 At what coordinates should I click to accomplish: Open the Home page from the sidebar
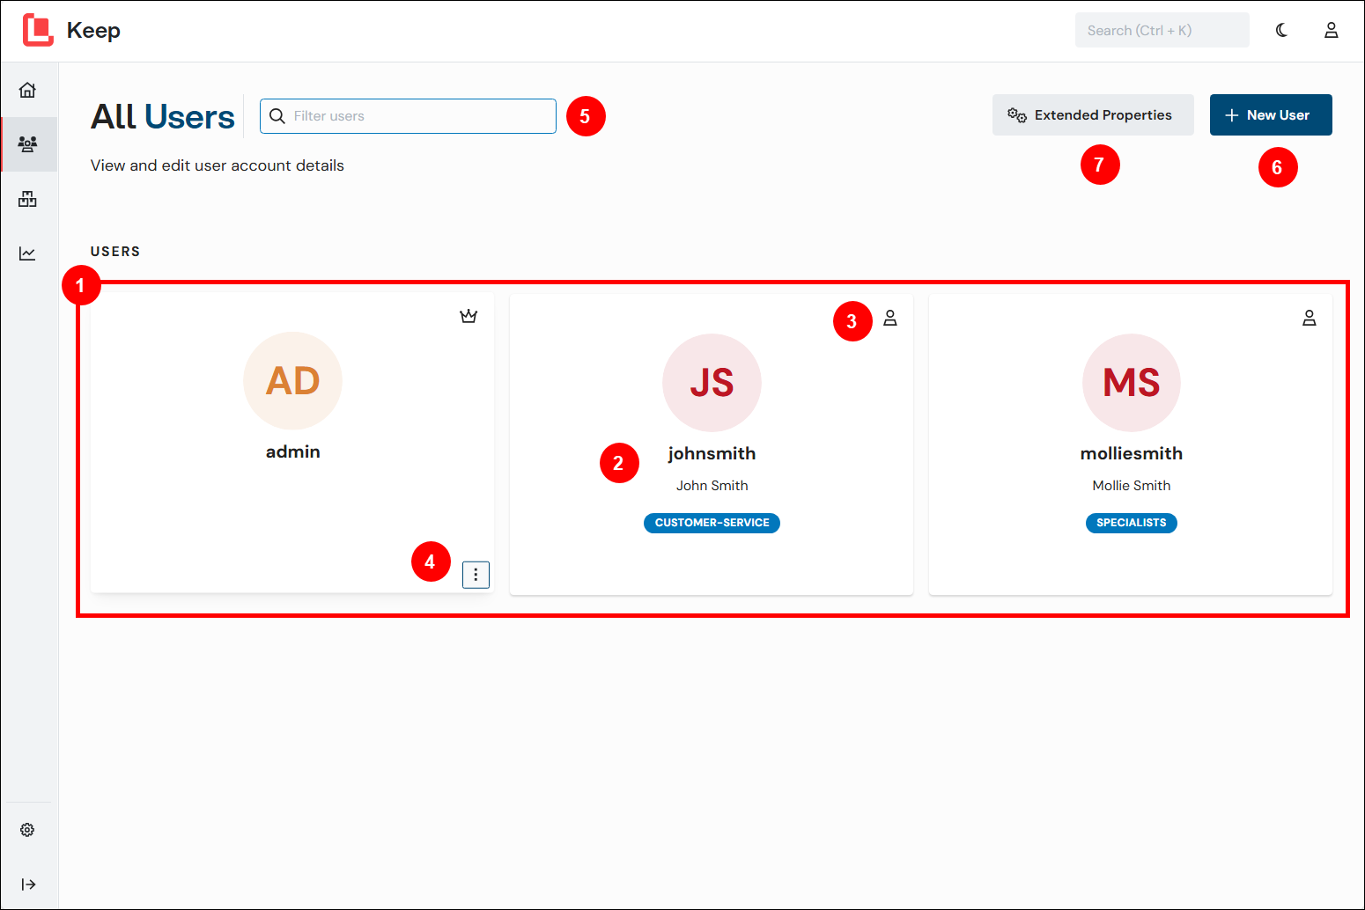click(x=27, y=90)
